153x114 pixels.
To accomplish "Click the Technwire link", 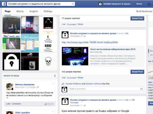I will point(74,103).
